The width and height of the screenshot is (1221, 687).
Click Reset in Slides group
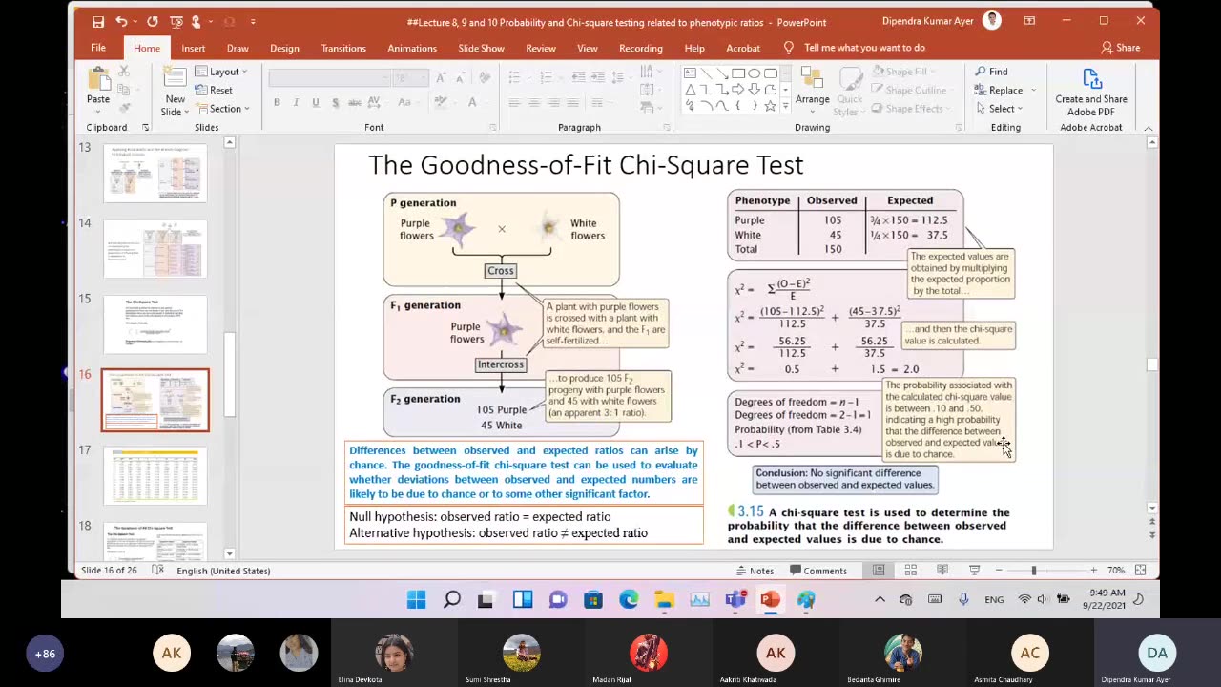pyautogui.click(x=214, y=90)
